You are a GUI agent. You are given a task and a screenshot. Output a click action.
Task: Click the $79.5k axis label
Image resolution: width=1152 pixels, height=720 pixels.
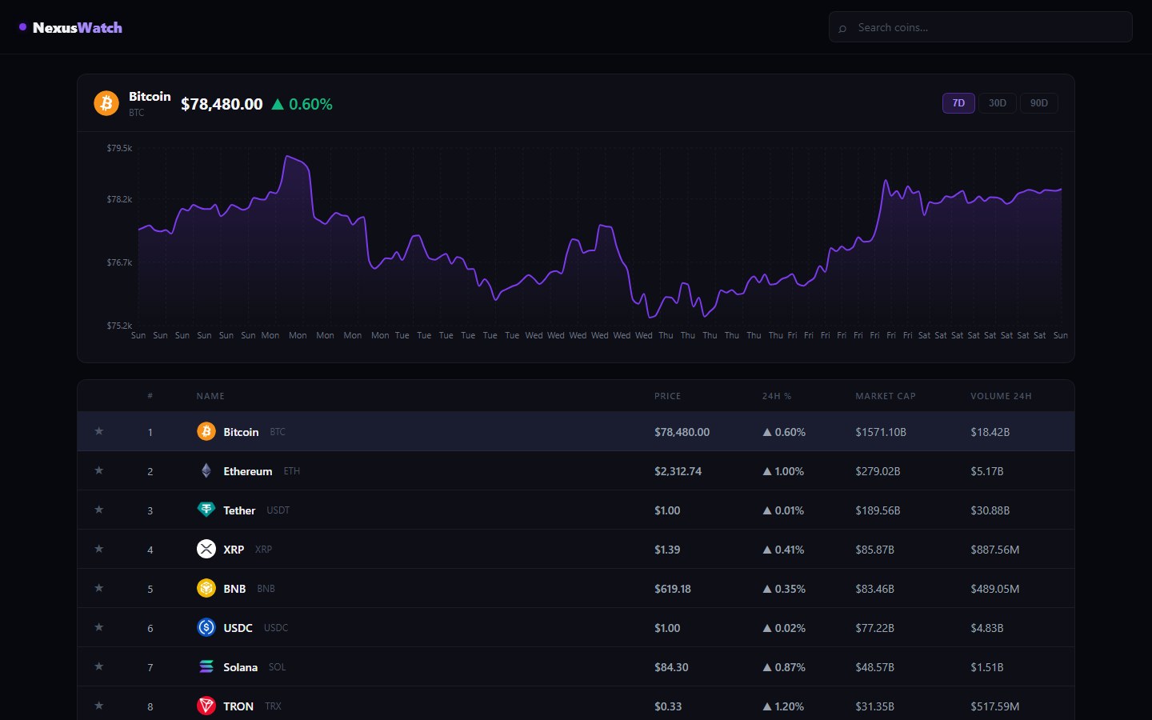point(119,148)
